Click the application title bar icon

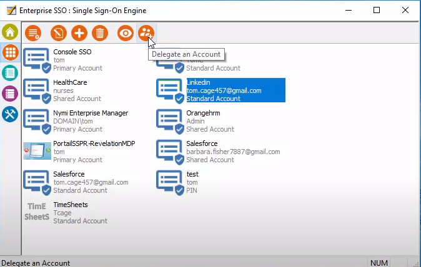[11, 11]
